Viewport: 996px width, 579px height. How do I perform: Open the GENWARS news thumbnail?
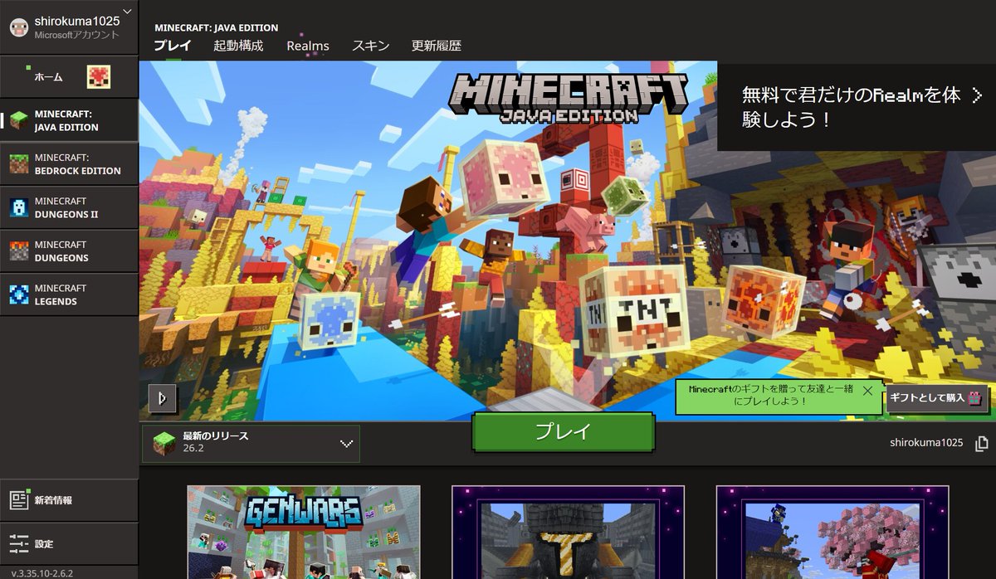click(304, 532)
